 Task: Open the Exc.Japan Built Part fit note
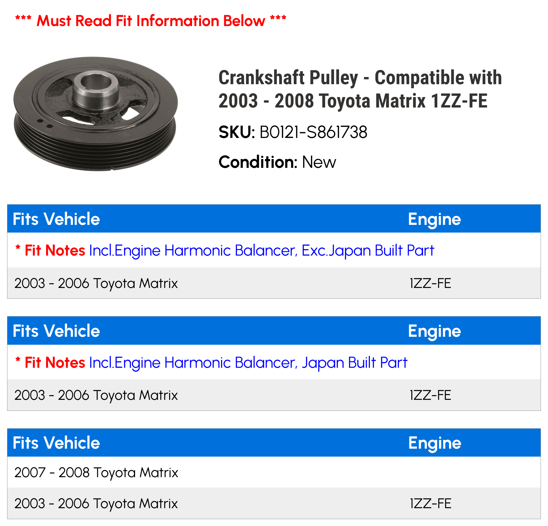[224, 250]
